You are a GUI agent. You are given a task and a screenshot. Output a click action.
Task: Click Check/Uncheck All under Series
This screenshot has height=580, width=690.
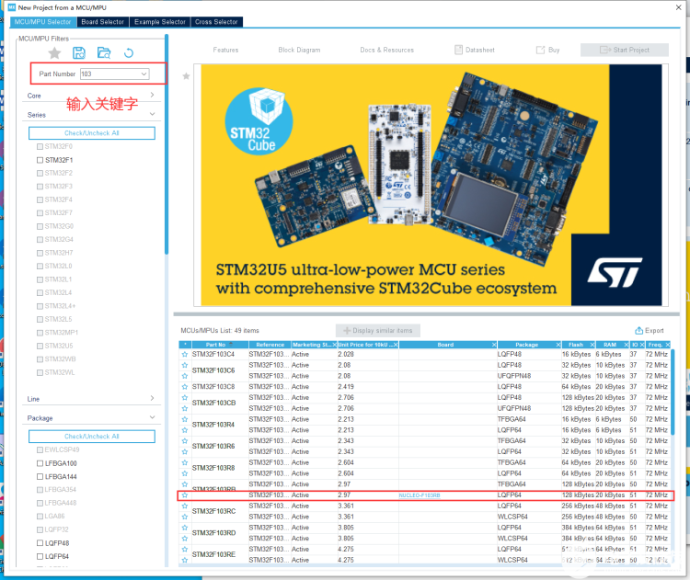pyautogui.click(x=91, y=133)
